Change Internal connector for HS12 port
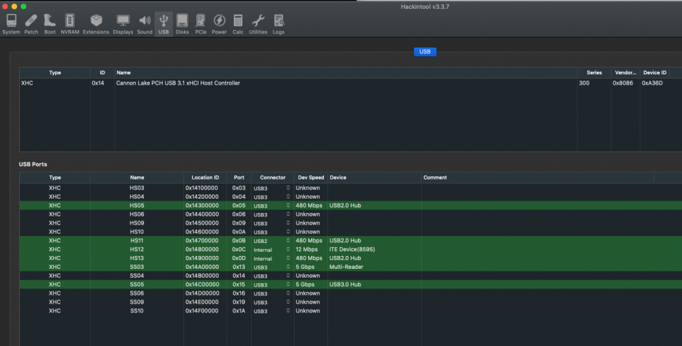 (x=271, y=249)
